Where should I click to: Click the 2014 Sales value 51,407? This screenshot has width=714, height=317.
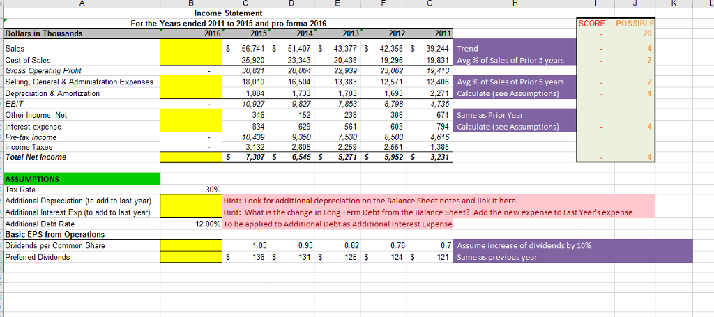[x=301, y=49]
